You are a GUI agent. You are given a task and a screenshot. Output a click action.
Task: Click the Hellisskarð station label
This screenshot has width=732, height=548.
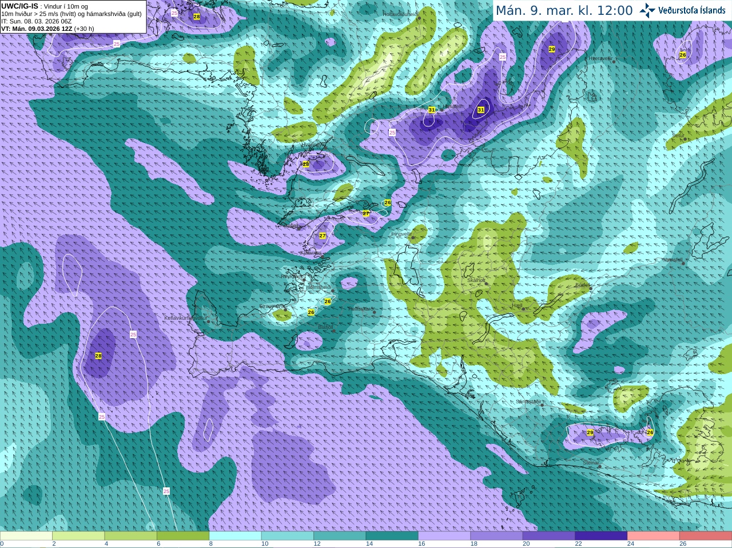[x=361, y=309]
